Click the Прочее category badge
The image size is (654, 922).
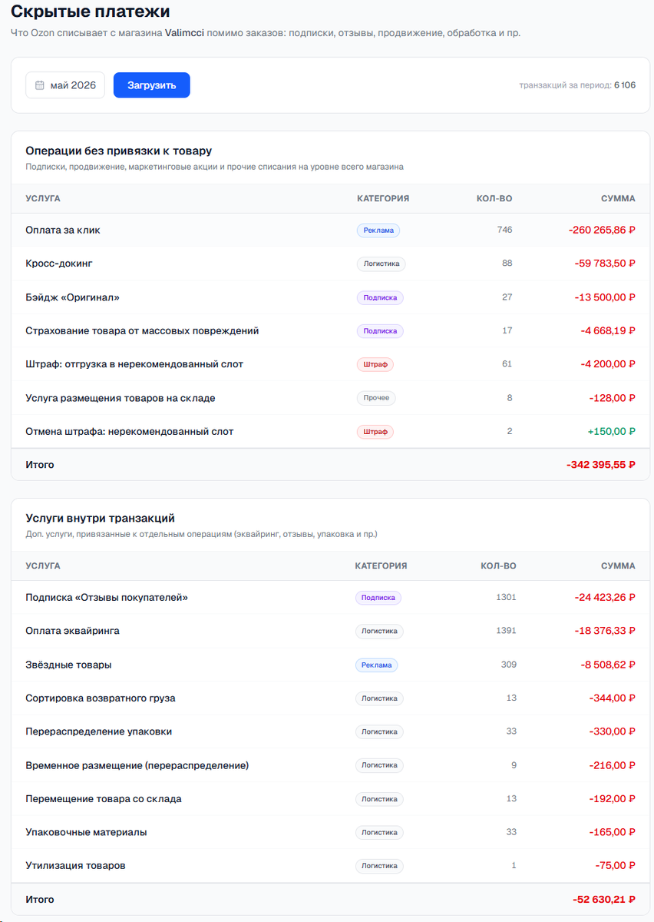(376, 398)
